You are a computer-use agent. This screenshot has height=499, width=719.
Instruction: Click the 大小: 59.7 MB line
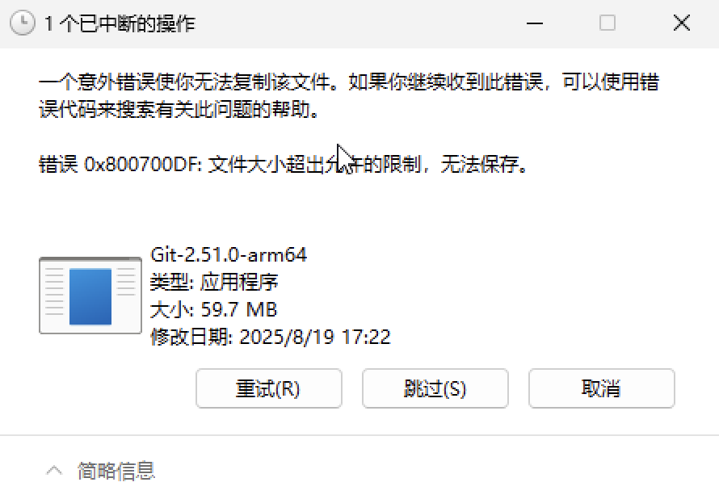(214, 310)
